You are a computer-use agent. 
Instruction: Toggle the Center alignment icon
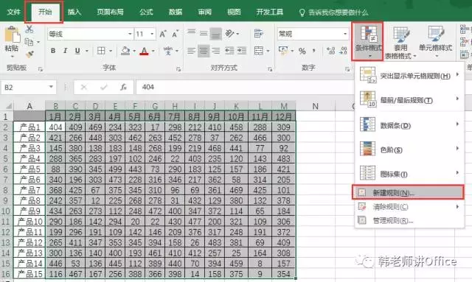[x=204, y=51]
